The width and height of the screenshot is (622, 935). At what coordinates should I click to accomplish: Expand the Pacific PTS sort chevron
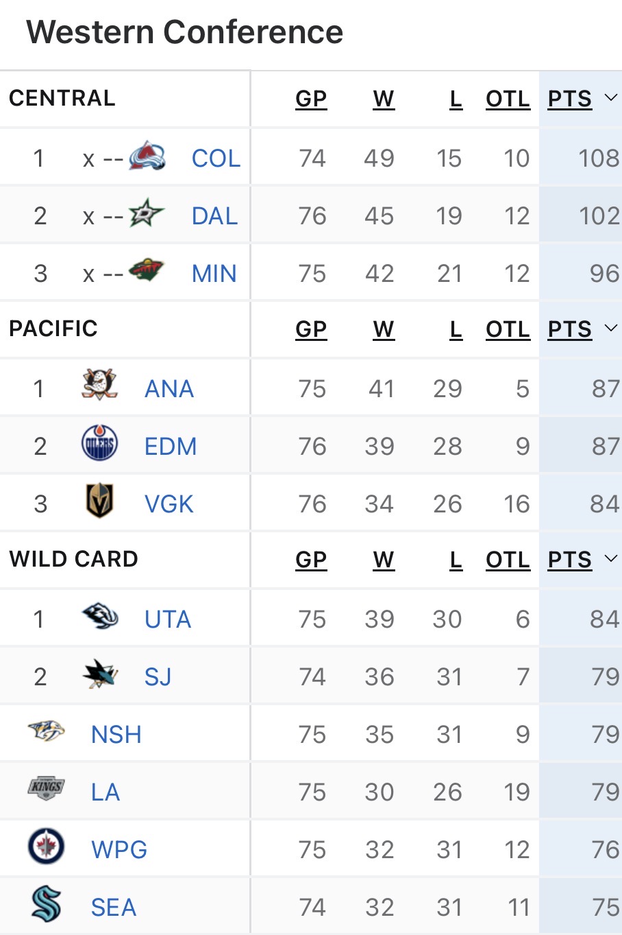[611, 329]
